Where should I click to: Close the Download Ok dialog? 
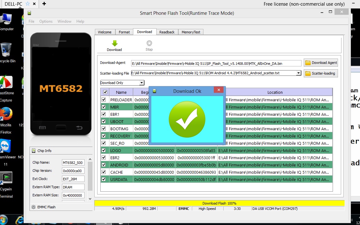pos(219,90)
